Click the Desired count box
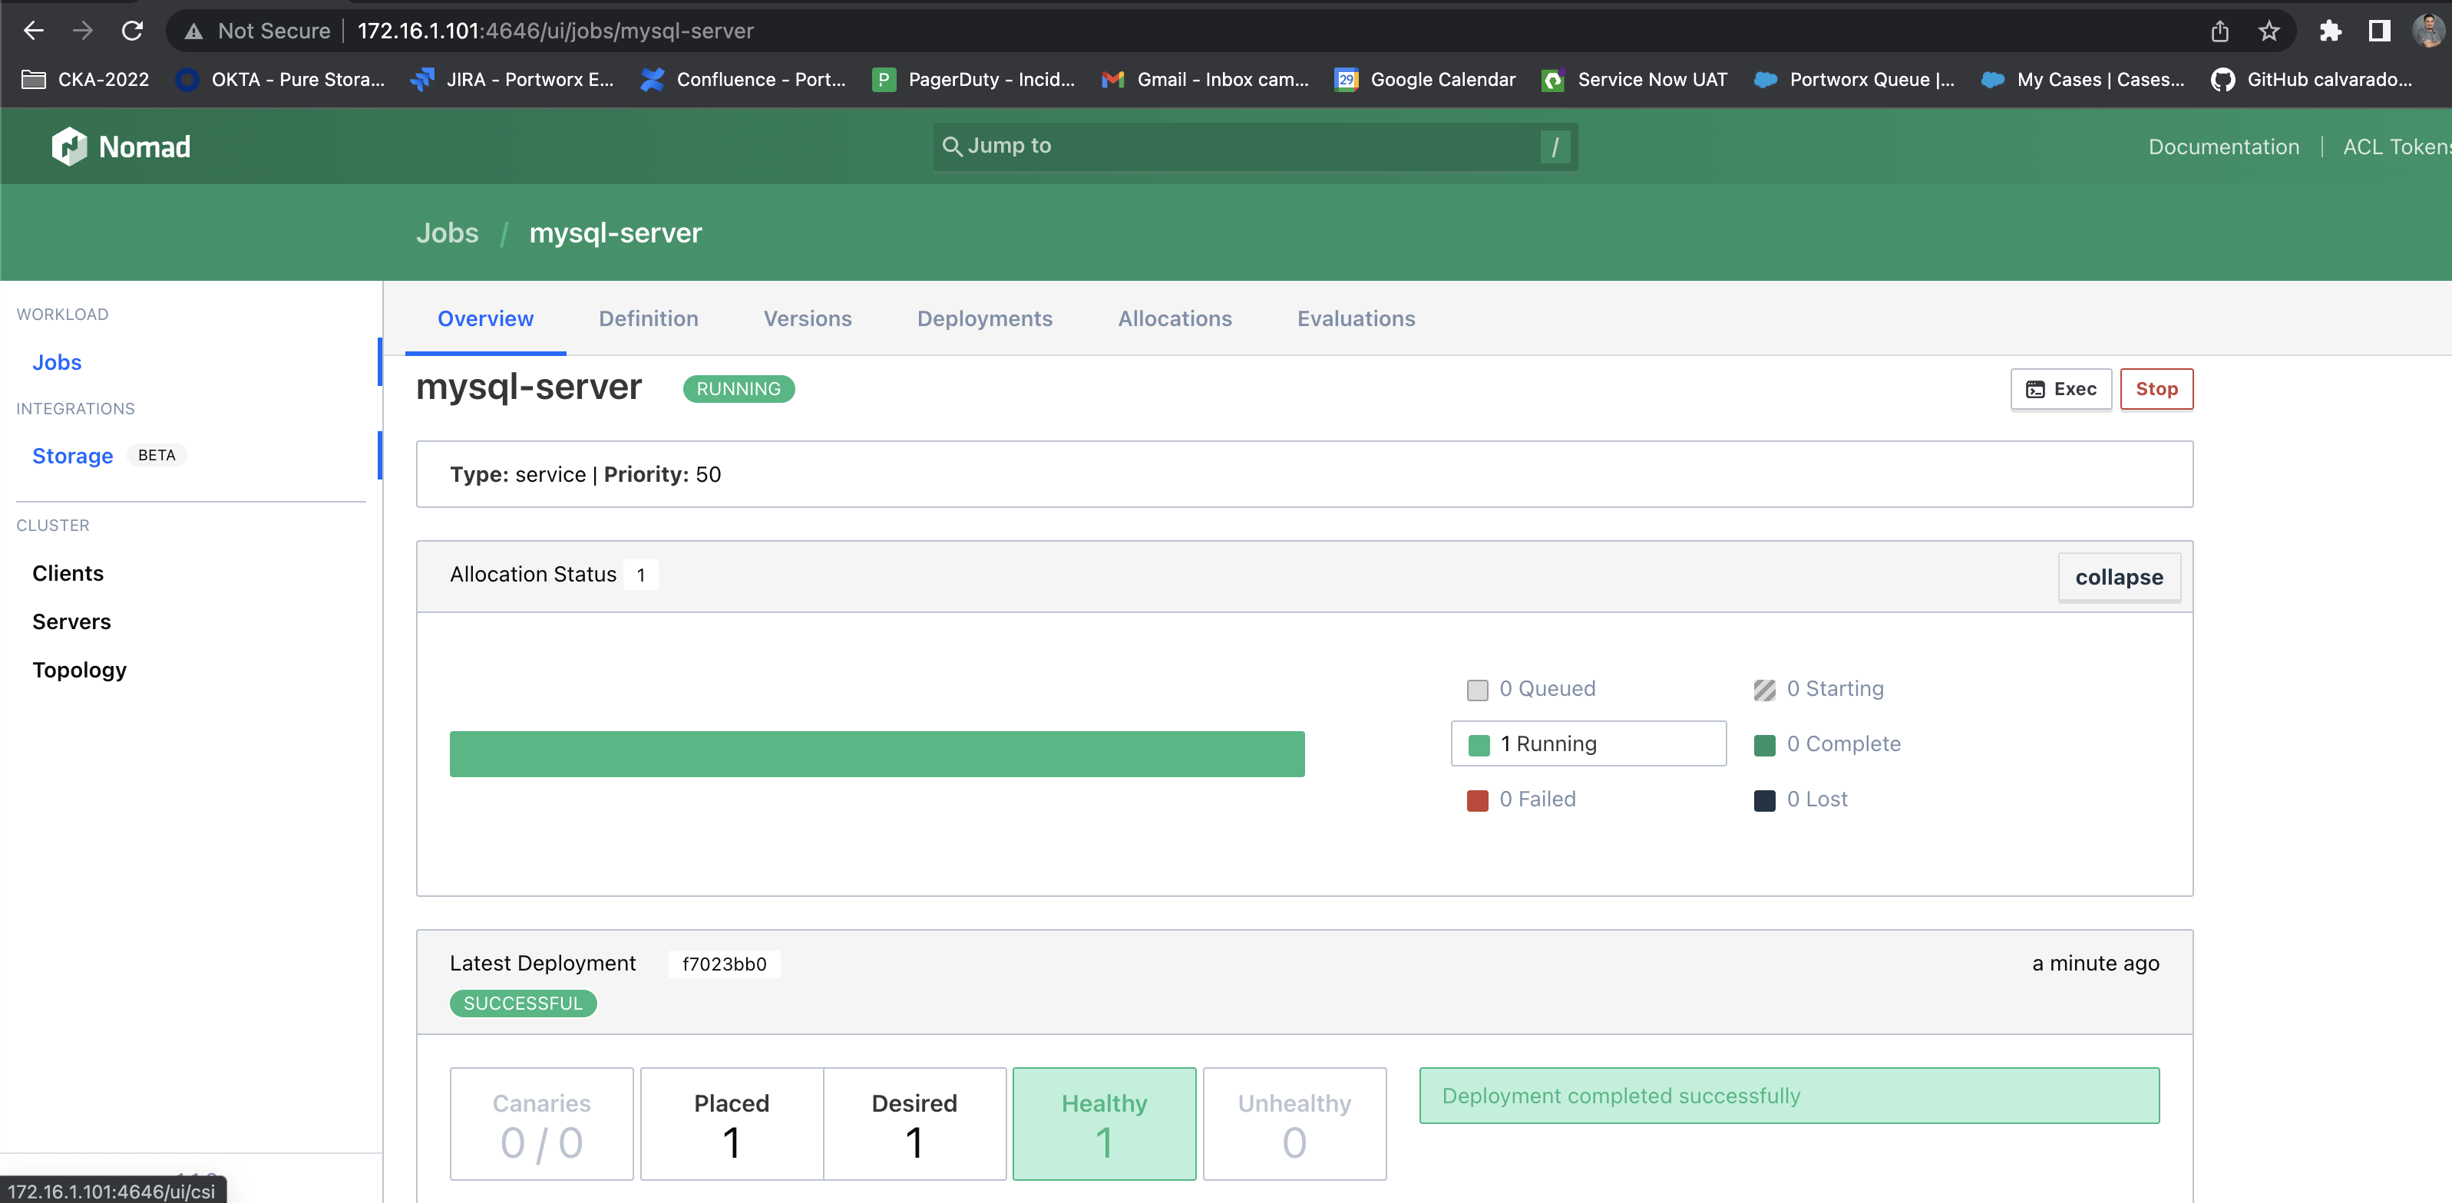 click(x=914, y=1124)
